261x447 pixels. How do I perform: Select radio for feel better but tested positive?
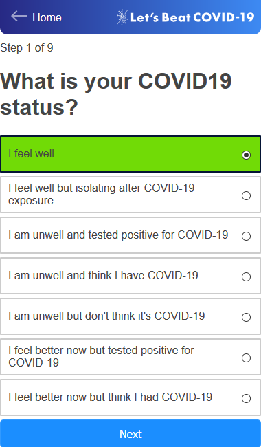pos(246,358)
